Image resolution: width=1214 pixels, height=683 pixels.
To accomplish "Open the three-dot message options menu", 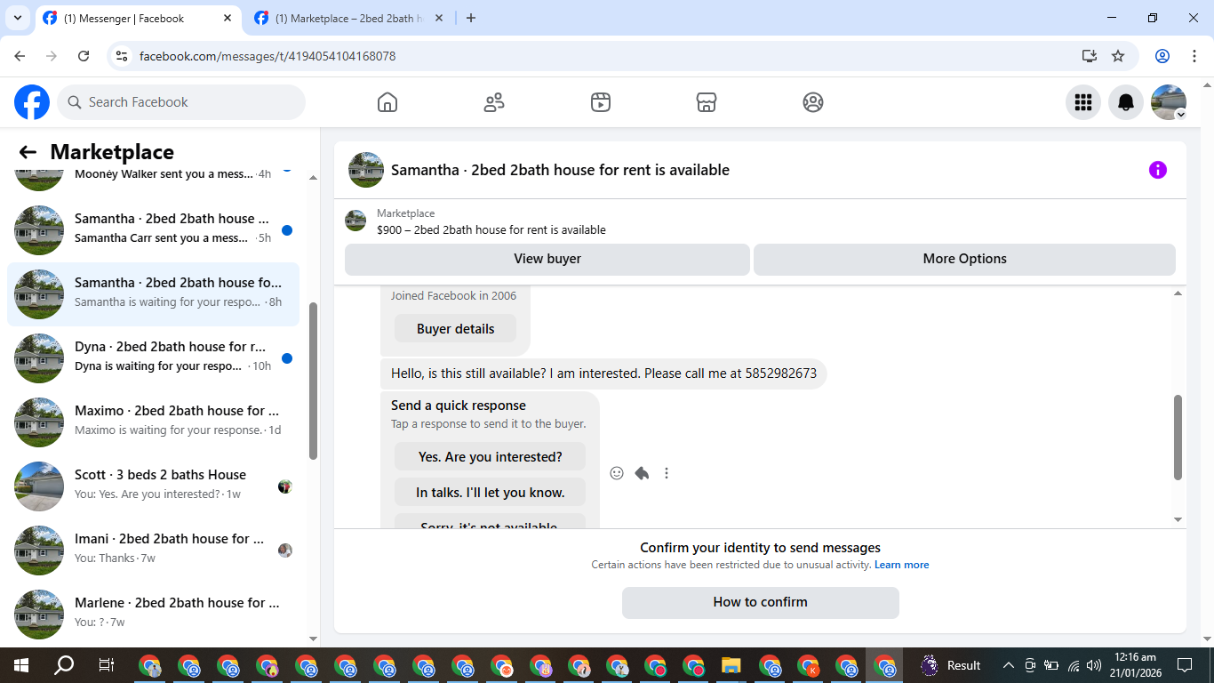I will tap(667, 473).
